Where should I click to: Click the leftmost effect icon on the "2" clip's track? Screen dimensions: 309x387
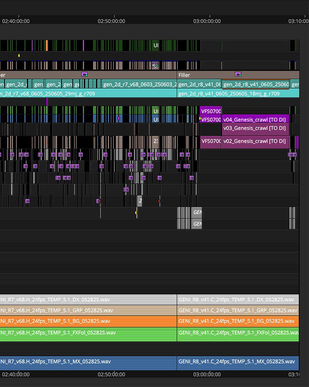27,201
